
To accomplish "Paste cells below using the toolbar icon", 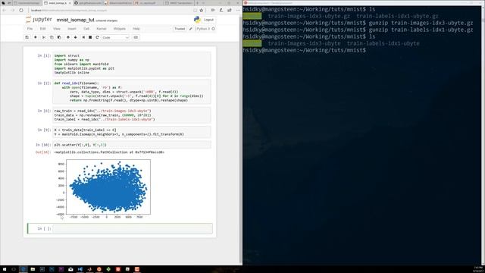I will pyautogui.click(x=59, y=37).
